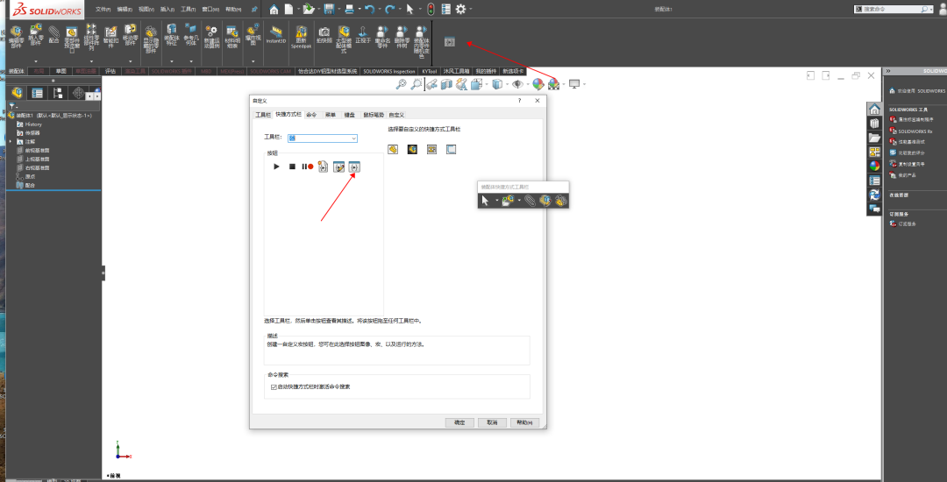This screenshot has height=482, width=947.
Task: Click the insert component icon in shortcut bar
Action: (508, 201)
